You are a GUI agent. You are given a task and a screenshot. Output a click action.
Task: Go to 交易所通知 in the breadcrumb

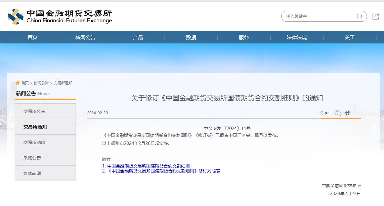[63, 83]
